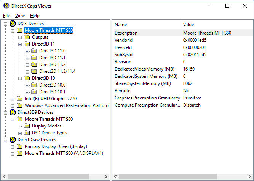
Task: Collapse the Direct3D9 Devices node
Action: tap(5, 113)
